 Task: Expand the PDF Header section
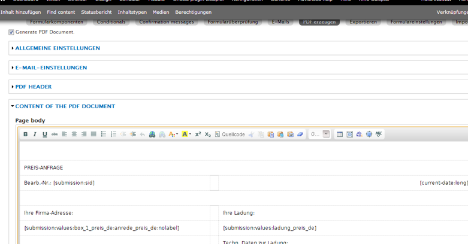point(34,87)
